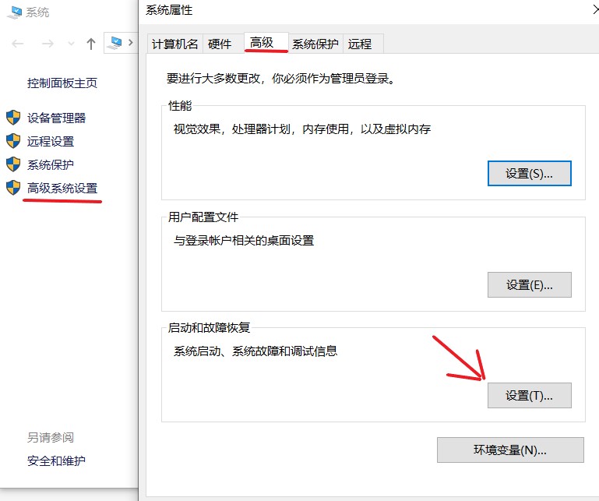Click text 系统启动、系统故障和调试信息

[x=255, y=351]
